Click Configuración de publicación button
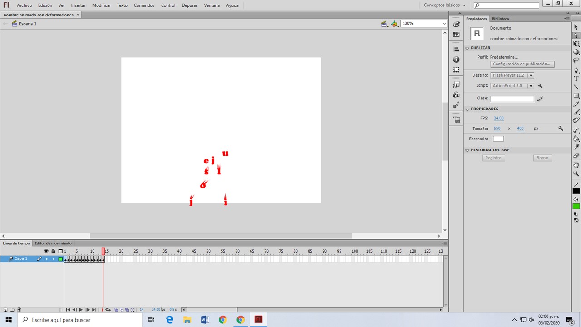Screen dimensions: 581x327 click(x=522, y=64)
